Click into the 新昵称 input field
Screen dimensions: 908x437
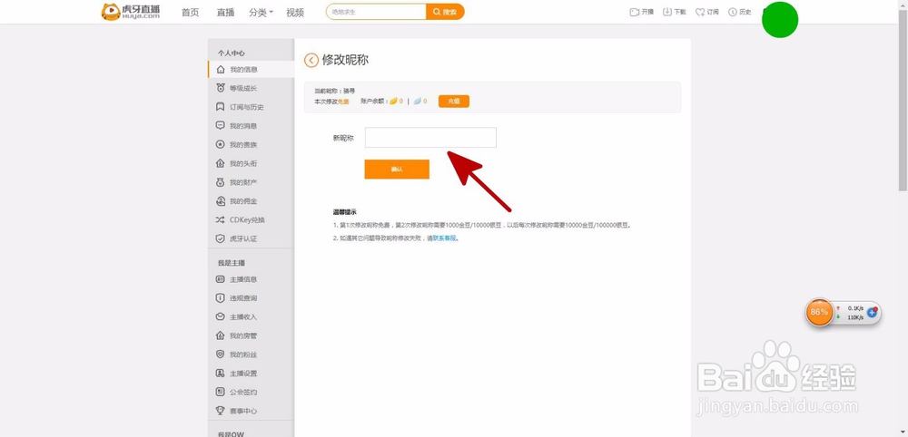coord(430,138)
